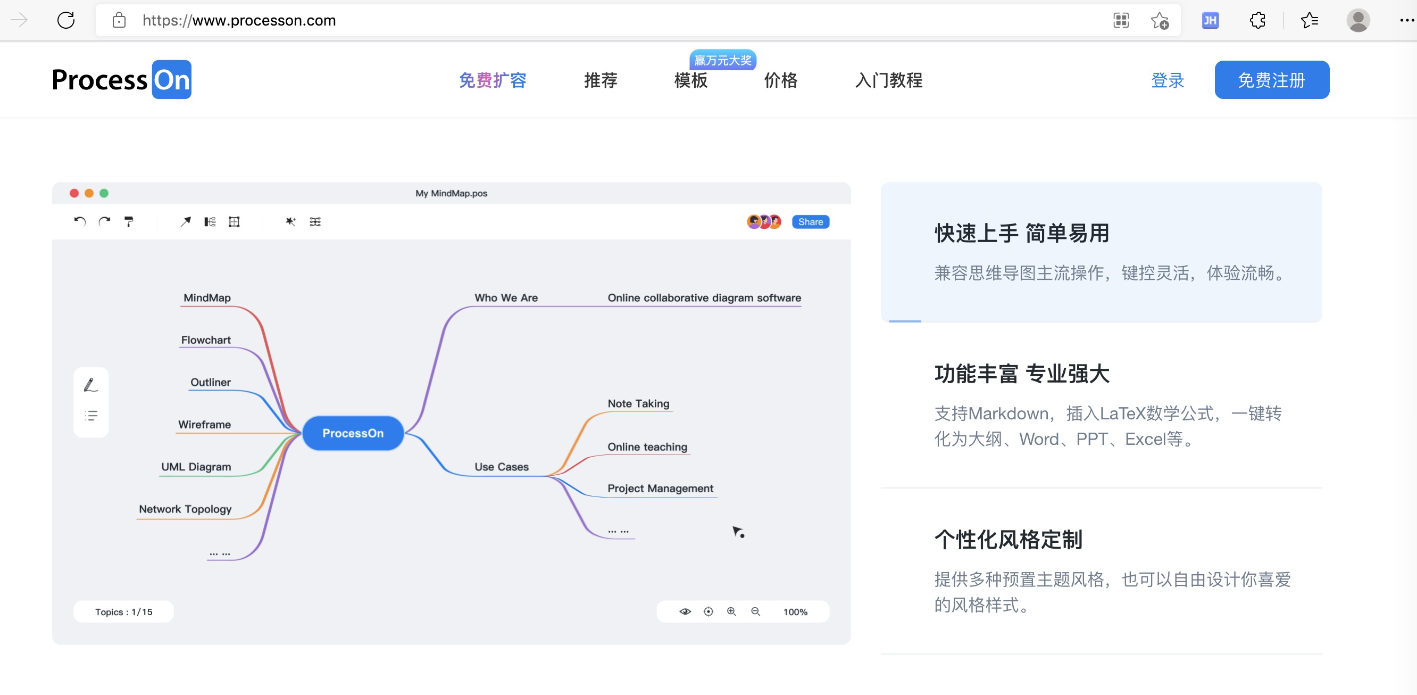Click the 赢万元大奖 badge
1417x695 pixels.
(x=722, y=60)
